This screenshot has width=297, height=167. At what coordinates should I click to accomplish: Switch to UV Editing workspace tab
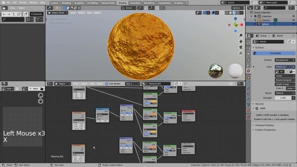point(92,3)
